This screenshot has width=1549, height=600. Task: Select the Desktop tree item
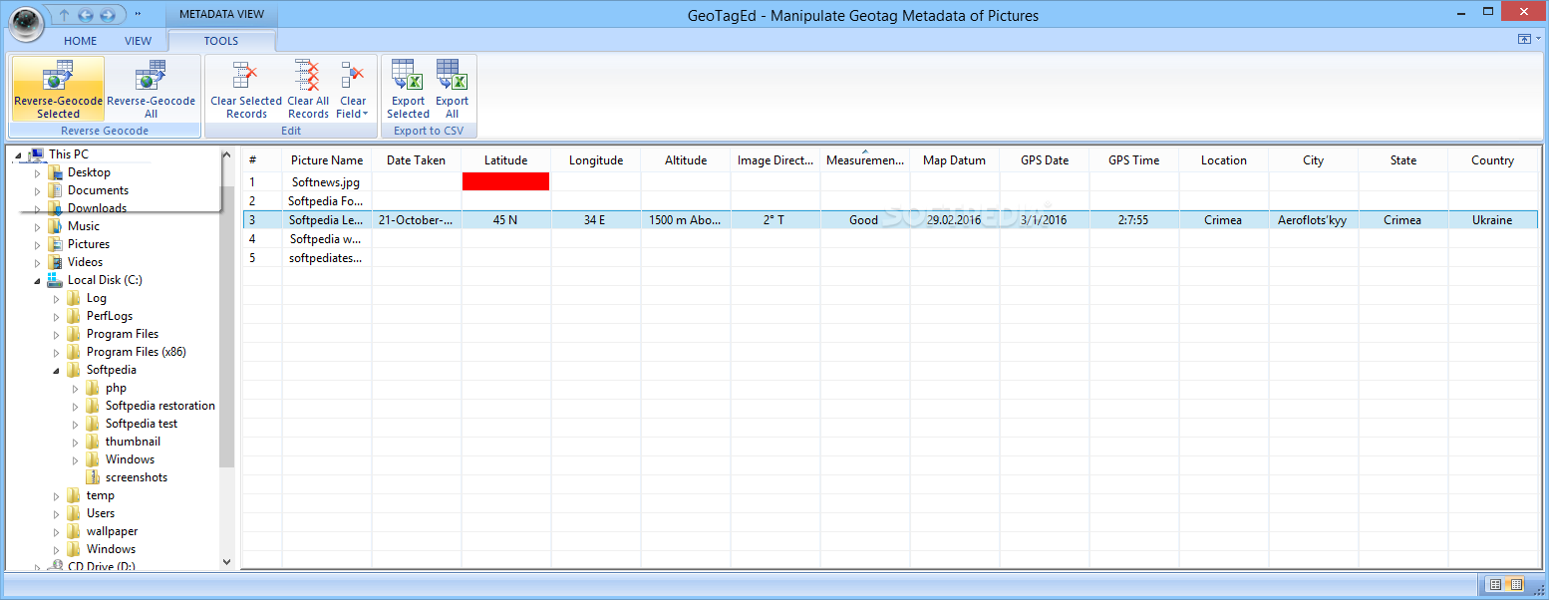tap(89, 172)
